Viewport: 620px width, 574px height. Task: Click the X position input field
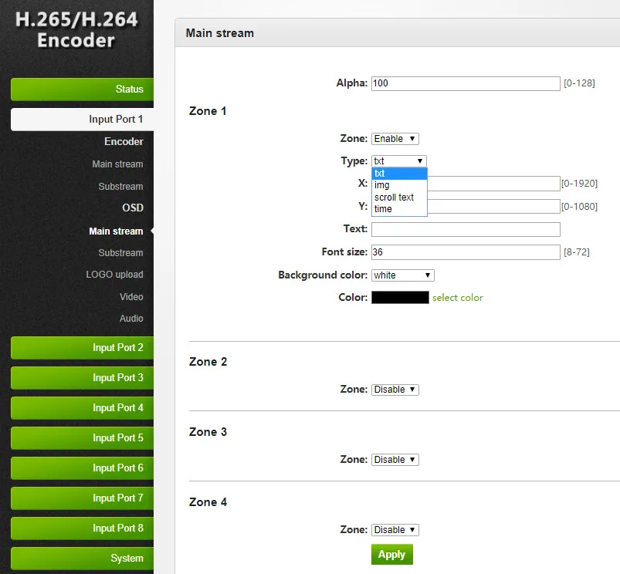pos(493,184)
